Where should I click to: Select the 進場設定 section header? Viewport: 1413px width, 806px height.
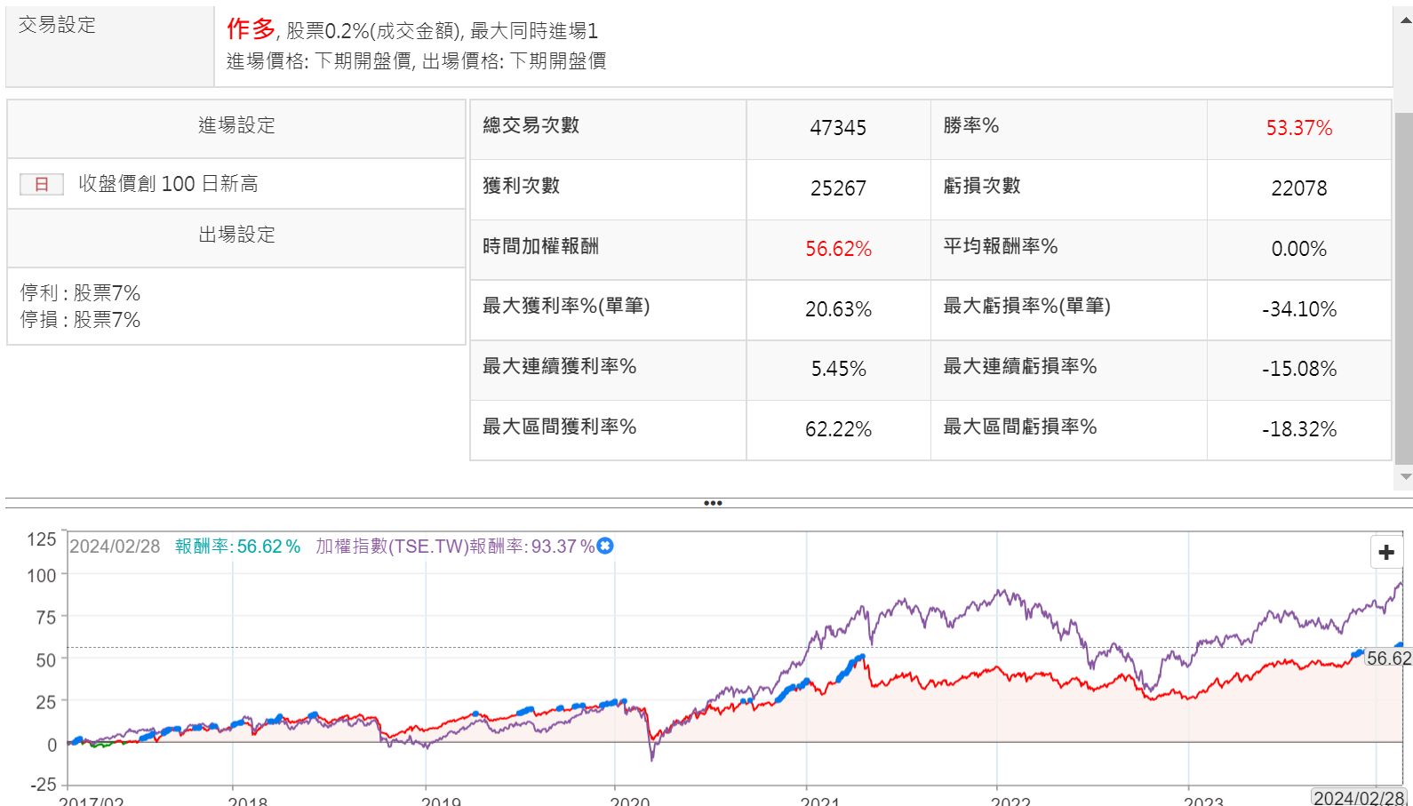[x=236, y=126]
